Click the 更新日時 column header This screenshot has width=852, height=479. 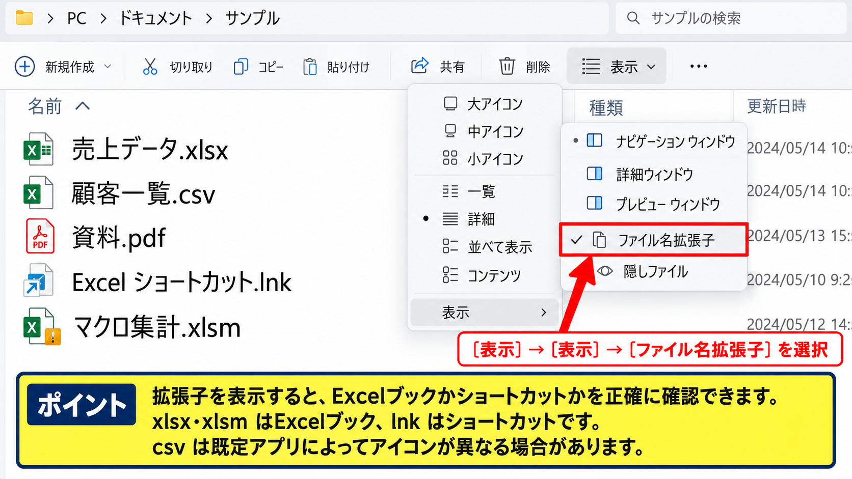[776, 106]
